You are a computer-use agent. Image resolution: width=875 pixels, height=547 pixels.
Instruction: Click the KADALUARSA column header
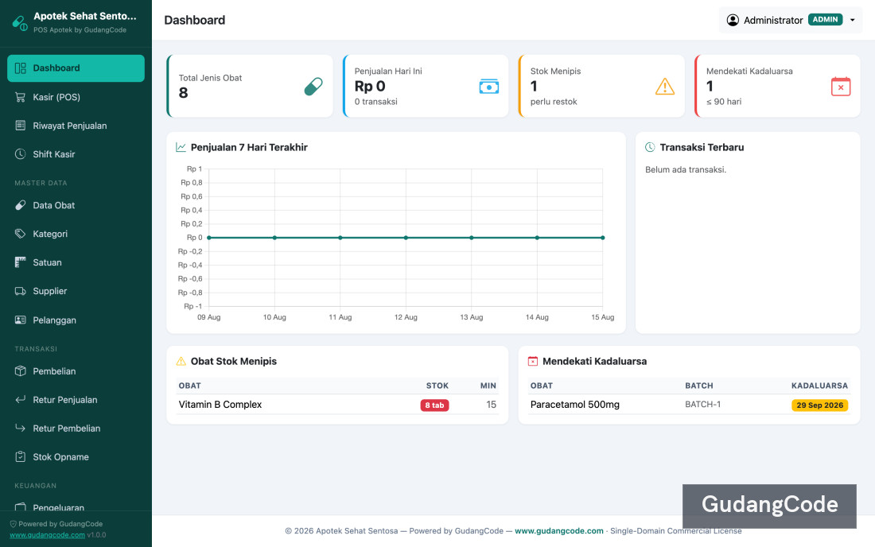click(820, 386)
